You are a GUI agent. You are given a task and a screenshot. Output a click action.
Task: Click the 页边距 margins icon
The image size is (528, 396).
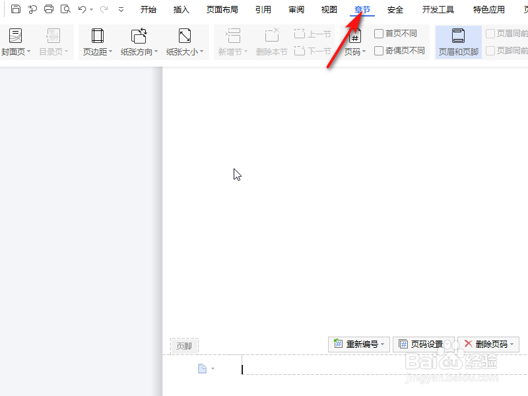tap(98, 36)
